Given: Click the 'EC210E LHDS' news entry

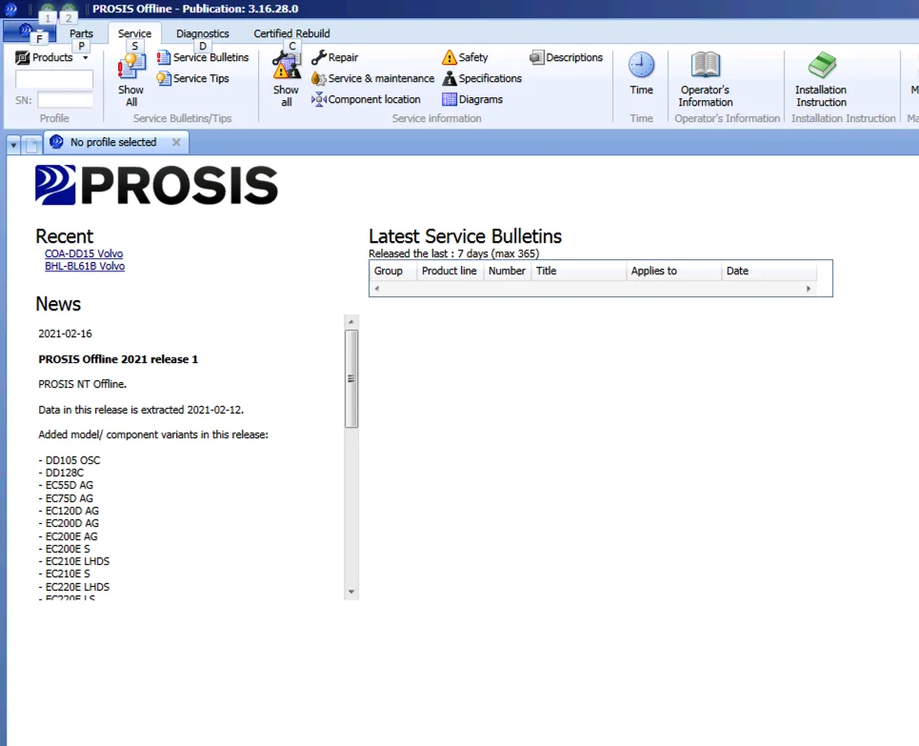Looking at the screenshot, I should point(74,561).
